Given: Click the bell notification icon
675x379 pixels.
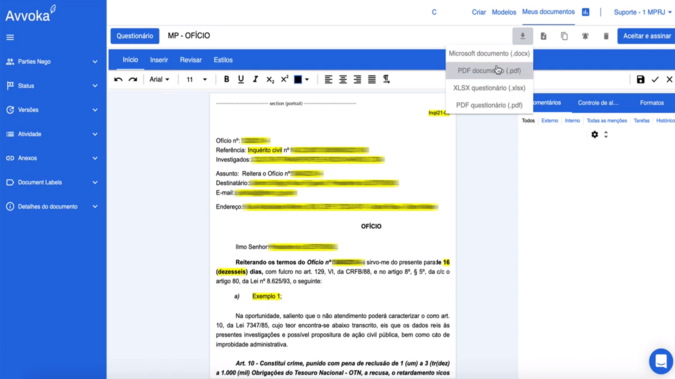Looking at the screenshot, I should [585, 36].
